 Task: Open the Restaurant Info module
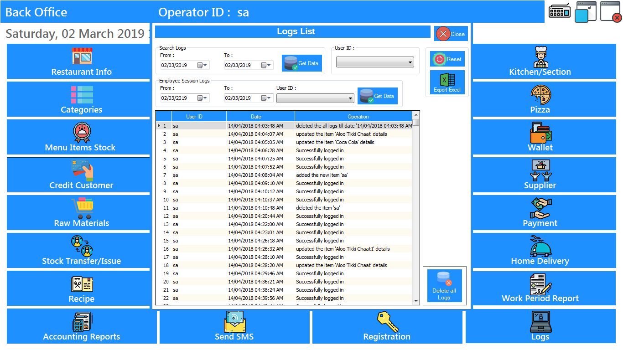click(81, 62)
